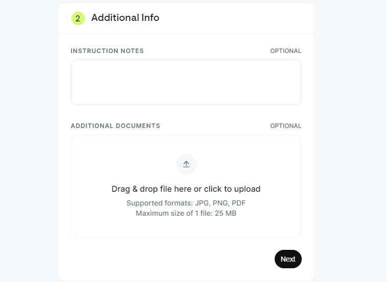Click the INSTRUCTION NOTES field label

107,51
